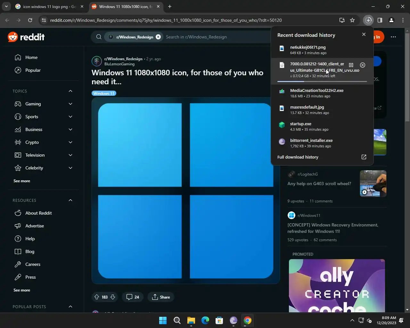Share the post
Image resolution: width=410 pixels, height=328 pixels.
161,297
